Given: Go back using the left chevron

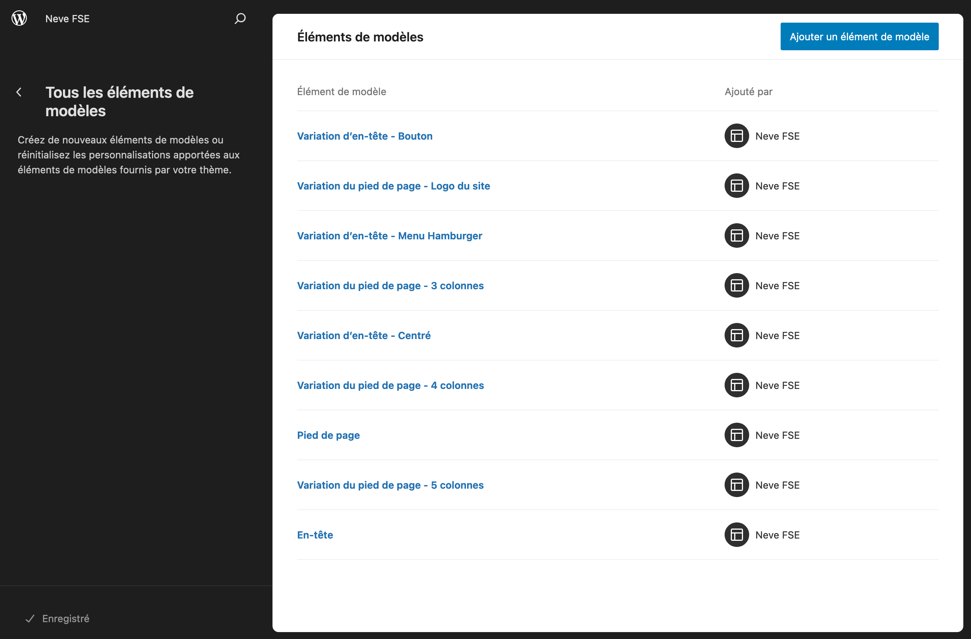Looking at the screenshot, I should 19,92.
